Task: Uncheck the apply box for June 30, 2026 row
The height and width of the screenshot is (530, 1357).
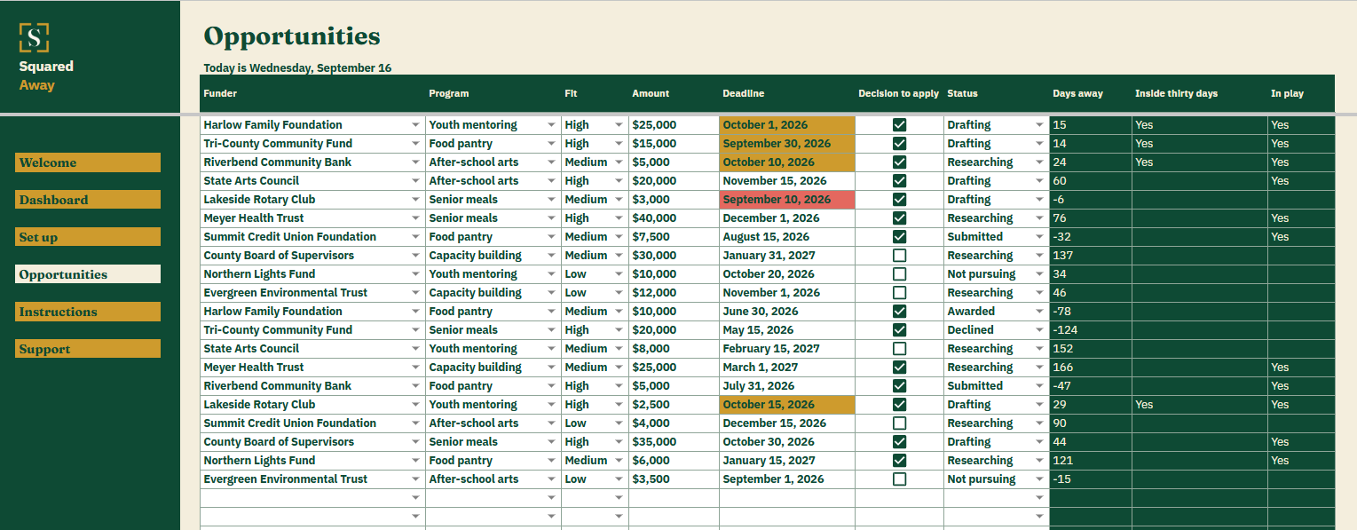Action: coord(899,312)
